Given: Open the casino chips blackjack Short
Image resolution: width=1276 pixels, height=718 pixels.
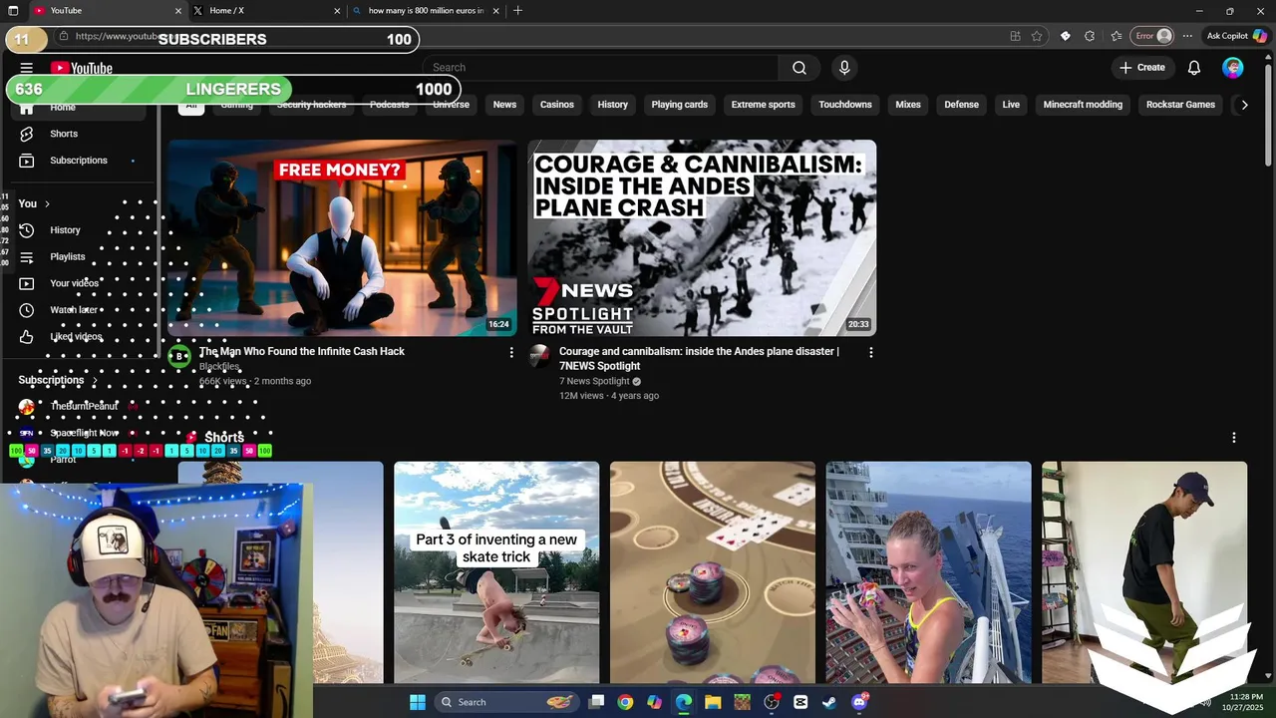Looking at the screenshot, I should point(713,572).
